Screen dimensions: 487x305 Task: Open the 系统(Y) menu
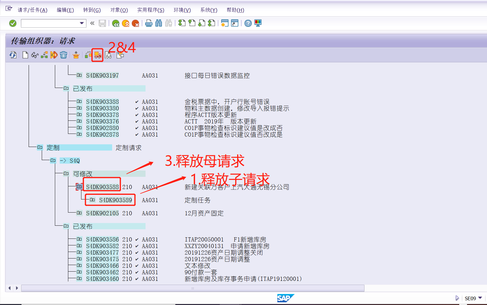click(x=208, y=10)
